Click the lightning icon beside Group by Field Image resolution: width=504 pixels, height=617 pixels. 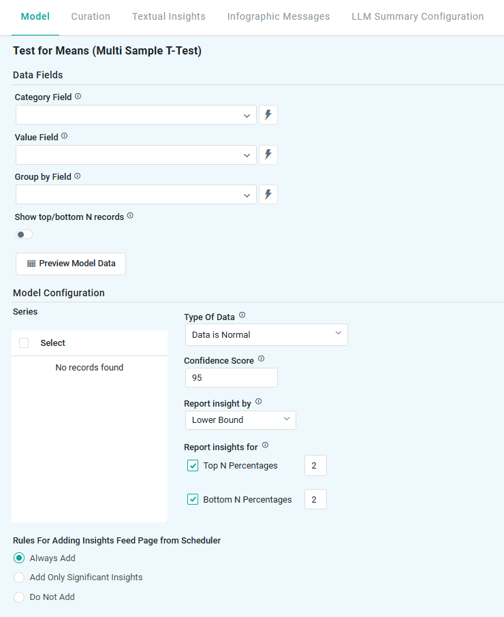pos(268,195)
